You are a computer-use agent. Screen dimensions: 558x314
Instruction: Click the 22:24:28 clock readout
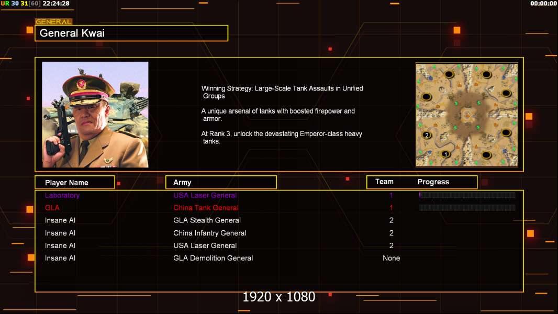(56, 4)
